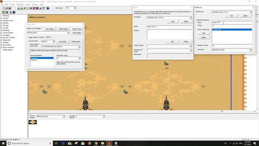Click the Delete action button

[x=76, y=41]
